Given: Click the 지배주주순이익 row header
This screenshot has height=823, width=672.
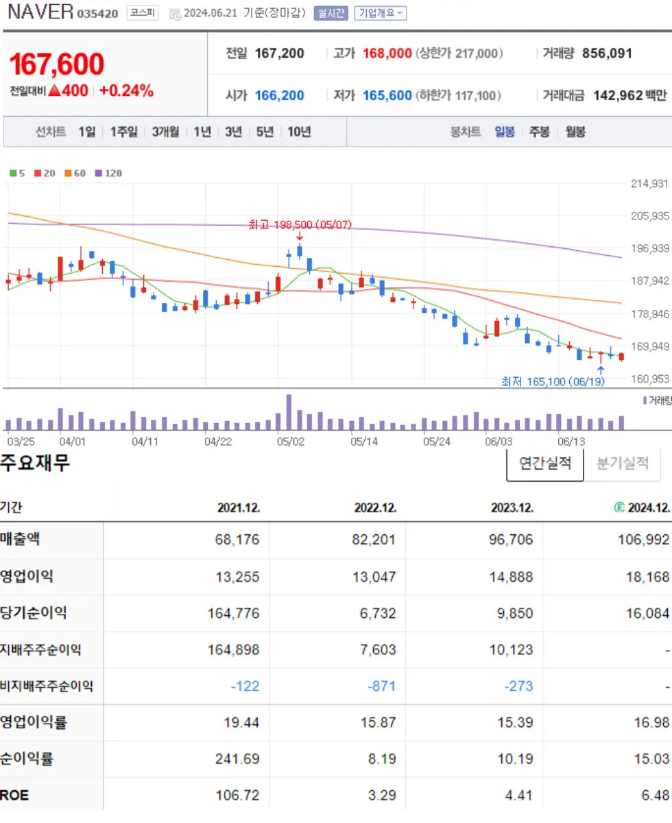Looking at the screenshot, I should [x=40, y=649].
